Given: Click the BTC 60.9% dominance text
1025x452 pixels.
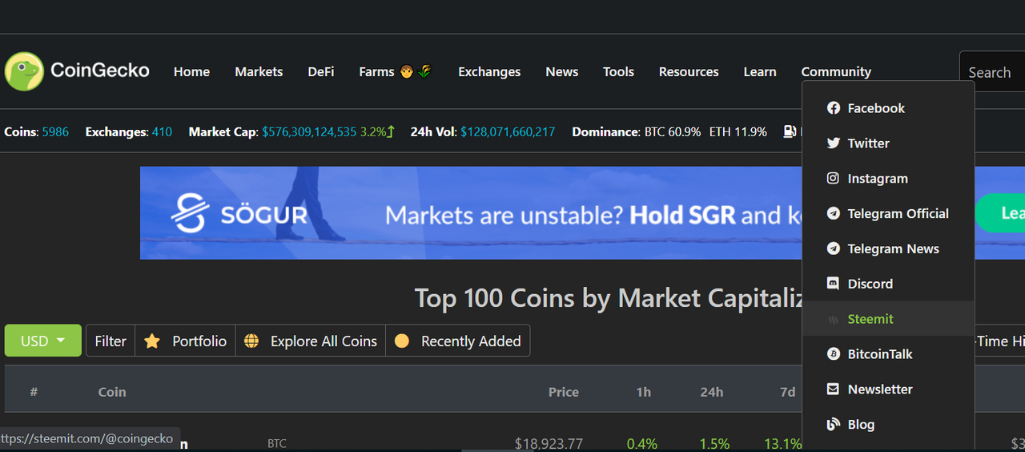Looking at the screenshot, I should pos(673,131).
